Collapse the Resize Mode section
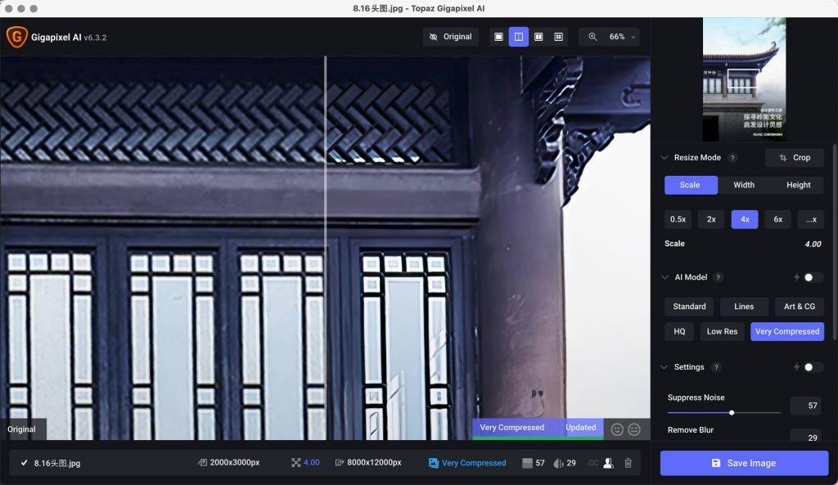 click(x=665, y=158)
